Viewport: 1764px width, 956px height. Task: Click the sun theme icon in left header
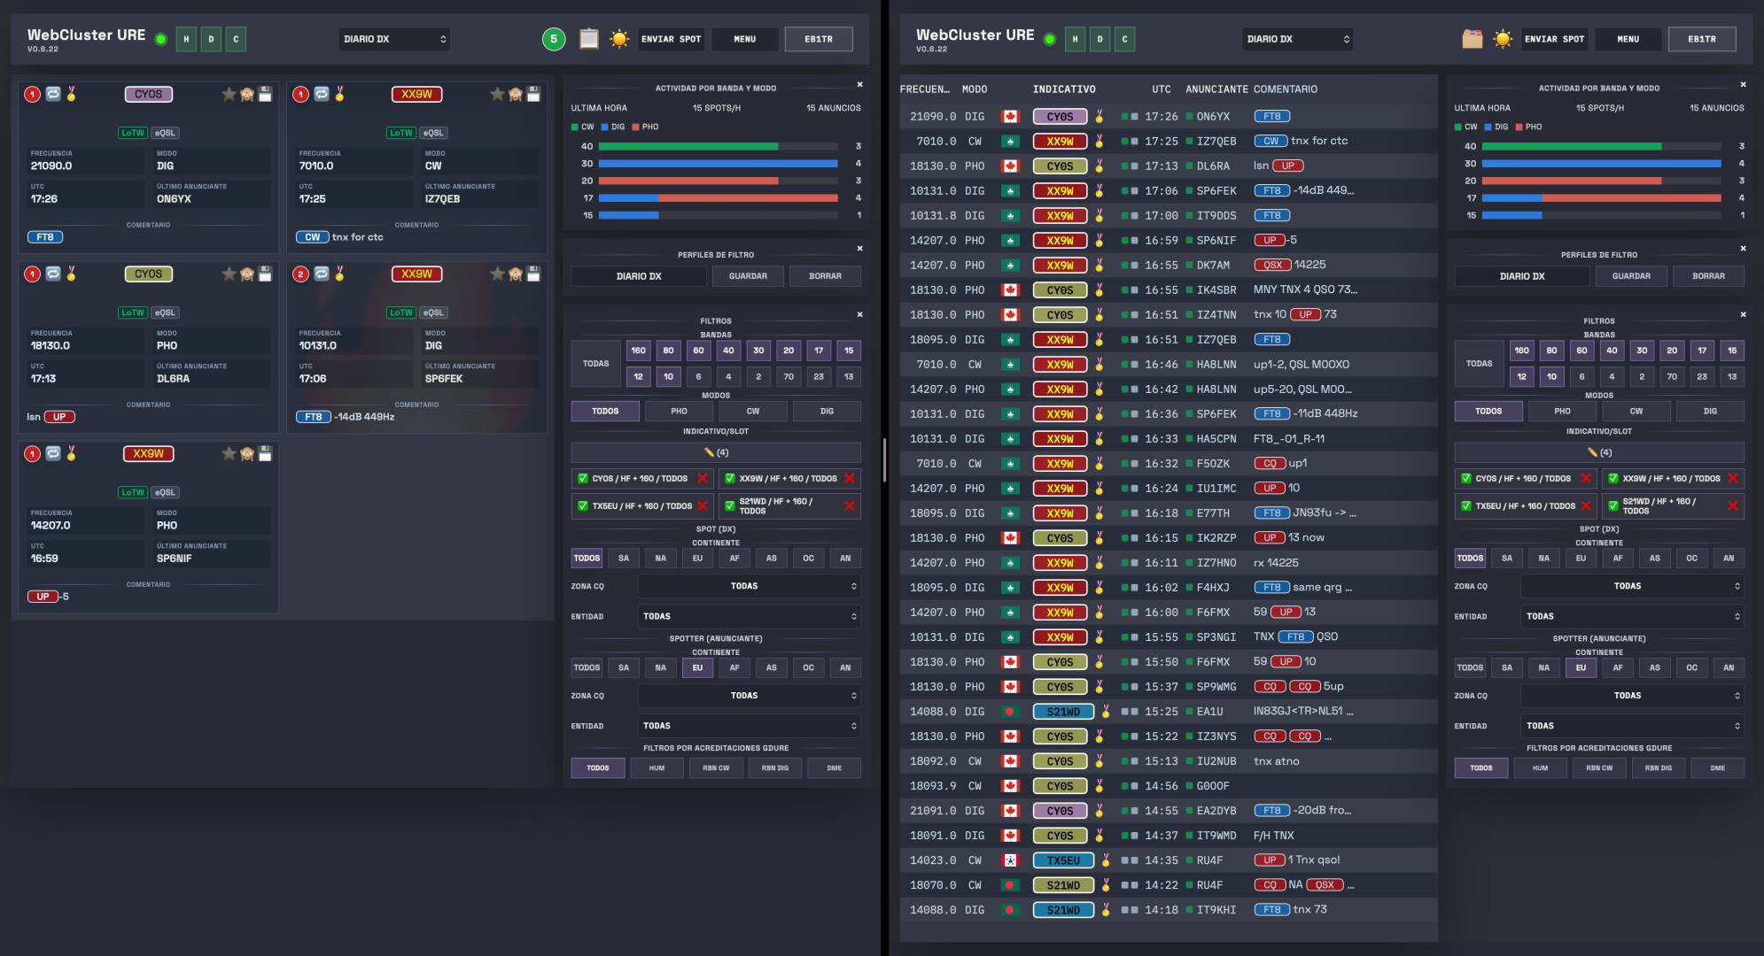click(619, 39)
